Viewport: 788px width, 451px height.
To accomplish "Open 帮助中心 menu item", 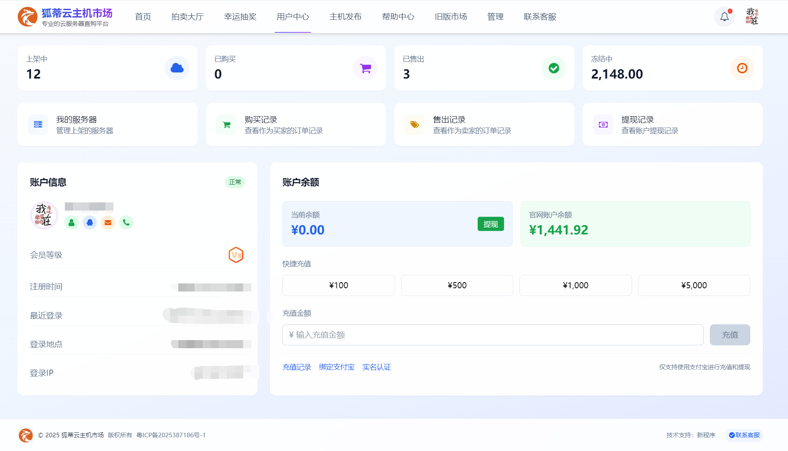I will pos(398,17).
